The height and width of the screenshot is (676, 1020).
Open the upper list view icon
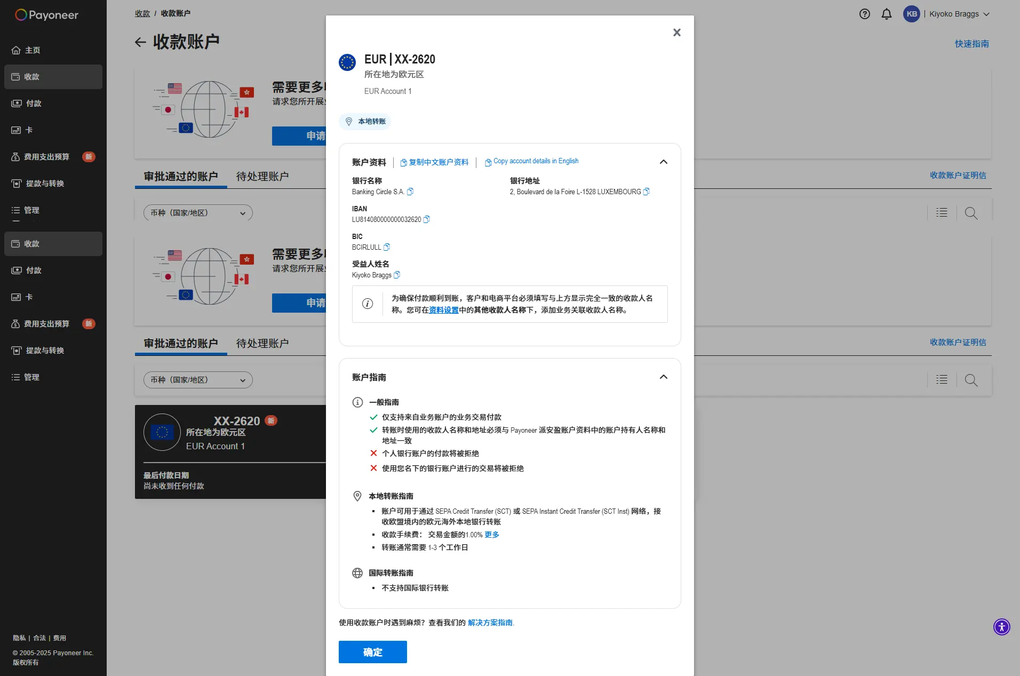tap(942, 213)
